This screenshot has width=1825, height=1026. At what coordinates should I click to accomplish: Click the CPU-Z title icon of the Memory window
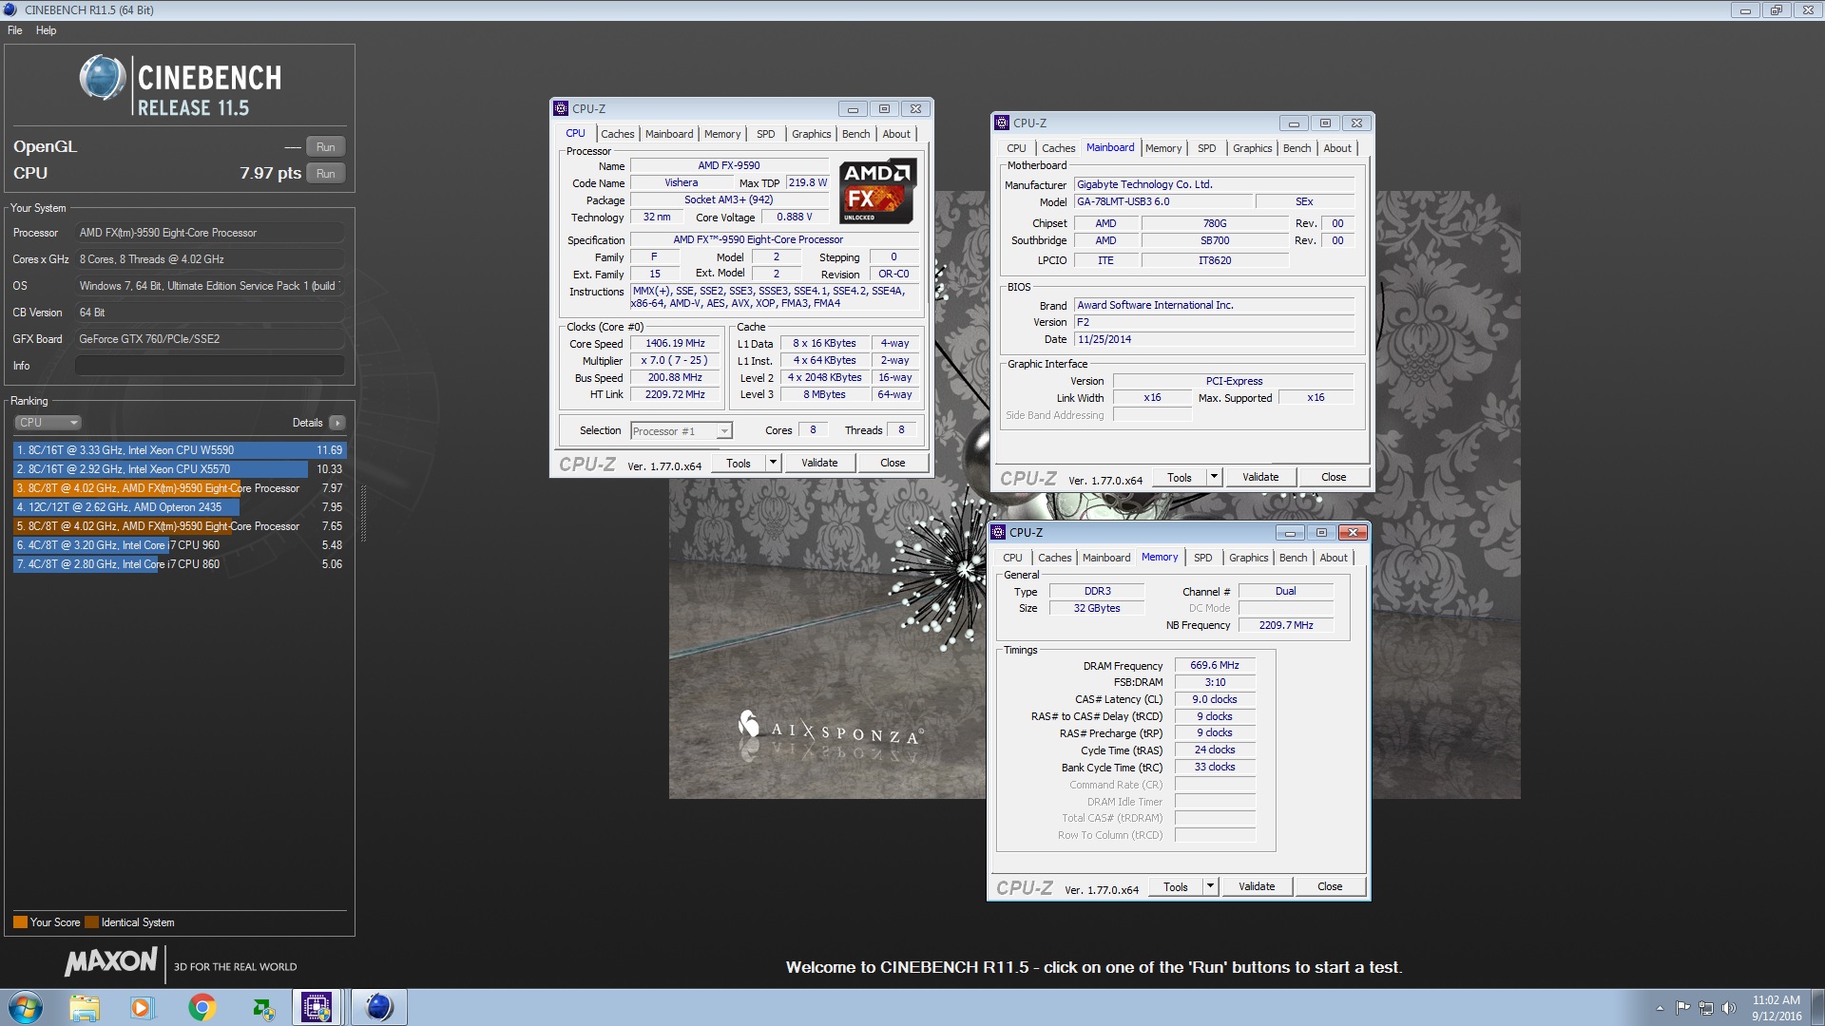click(998, 532)
